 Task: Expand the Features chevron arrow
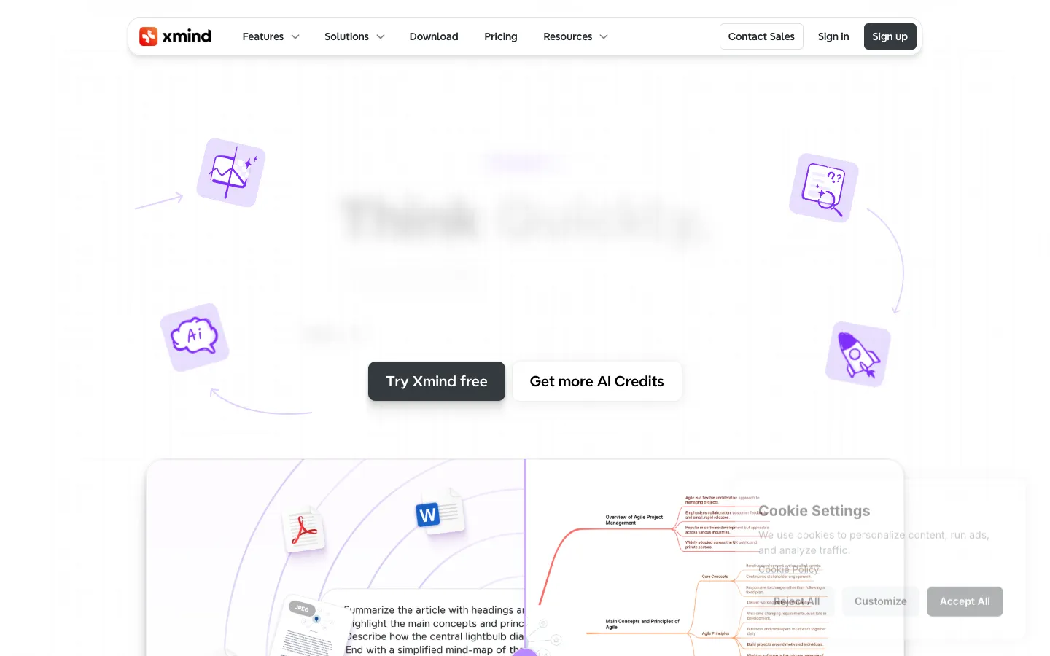pos(295,36)
